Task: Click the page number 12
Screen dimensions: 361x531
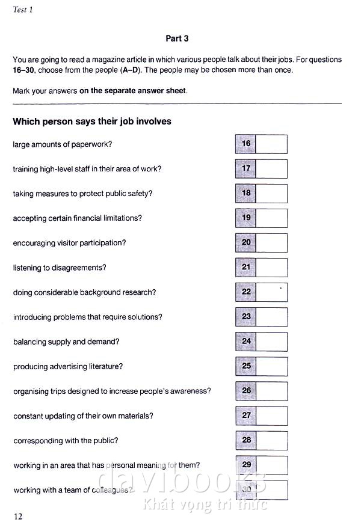Action: [x=18, y=516]
